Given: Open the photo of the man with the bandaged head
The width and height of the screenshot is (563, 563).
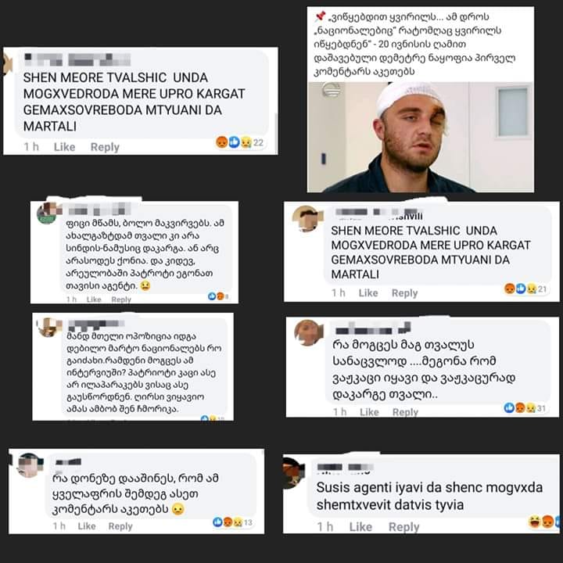Looking at the screenshot, I should pyautogui.click(x=421, y=137).
